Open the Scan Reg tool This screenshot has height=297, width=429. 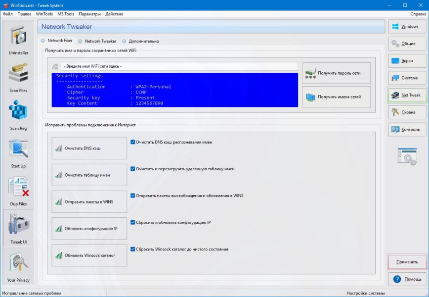point(18,115)
